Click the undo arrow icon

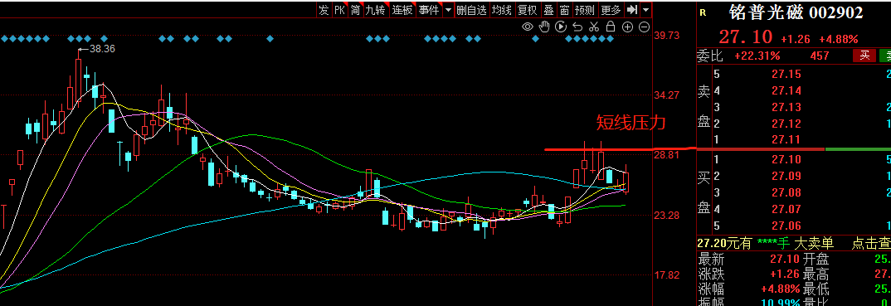click(x=577, y=26)
